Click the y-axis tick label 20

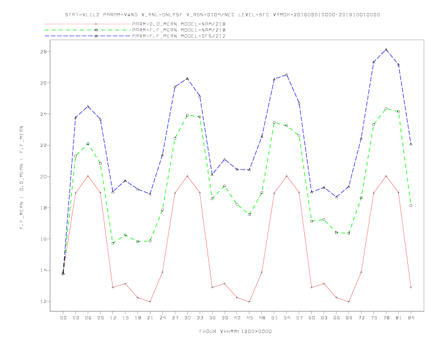pyautogui.click(x=43, y=177)
